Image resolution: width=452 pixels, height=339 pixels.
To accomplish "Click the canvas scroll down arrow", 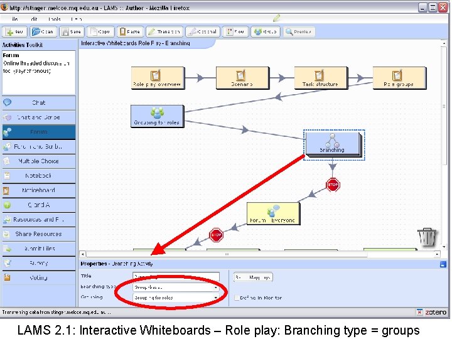I will click(x=444, y=247).
